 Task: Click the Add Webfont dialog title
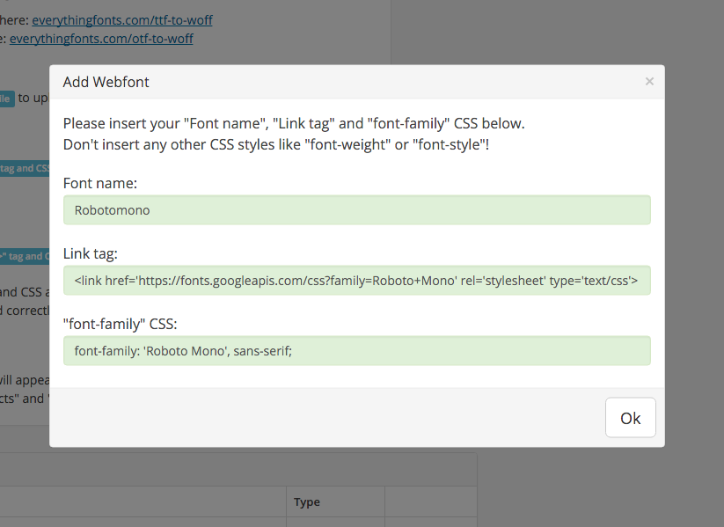[106, 82]
